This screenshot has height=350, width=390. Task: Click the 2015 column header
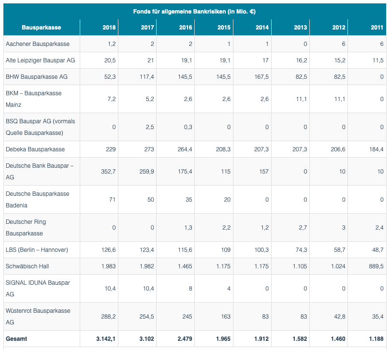click(224, 28)
